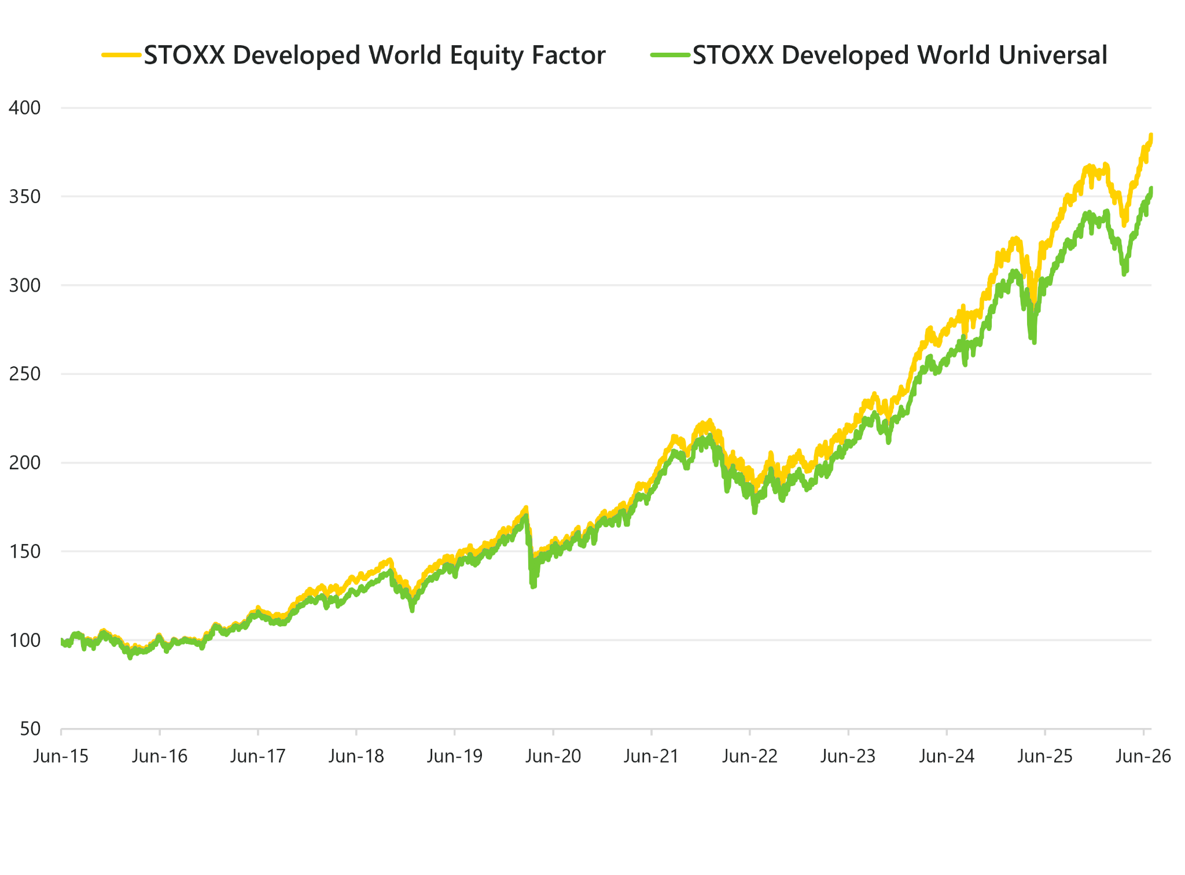Click the Jun-20 x-axis label
This screenshot has width=1185, height=875.
pyautogui.click(x=553, y=756)
